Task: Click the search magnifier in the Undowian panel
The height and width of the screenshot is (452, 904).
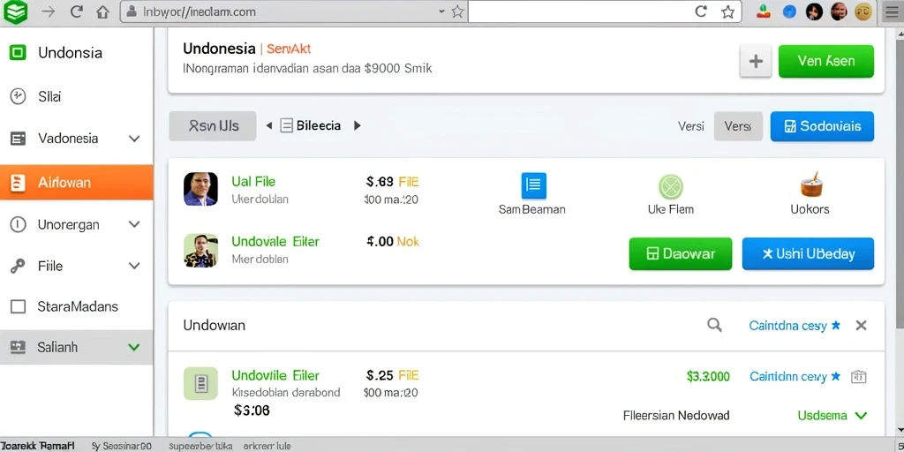Action: pyautogui.click(x=714, y=325)
